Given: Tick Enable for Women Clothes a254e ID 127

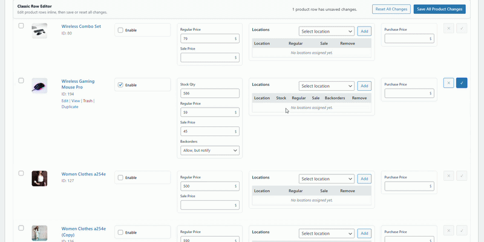Looking at the screenshot, I should [120, 177].
